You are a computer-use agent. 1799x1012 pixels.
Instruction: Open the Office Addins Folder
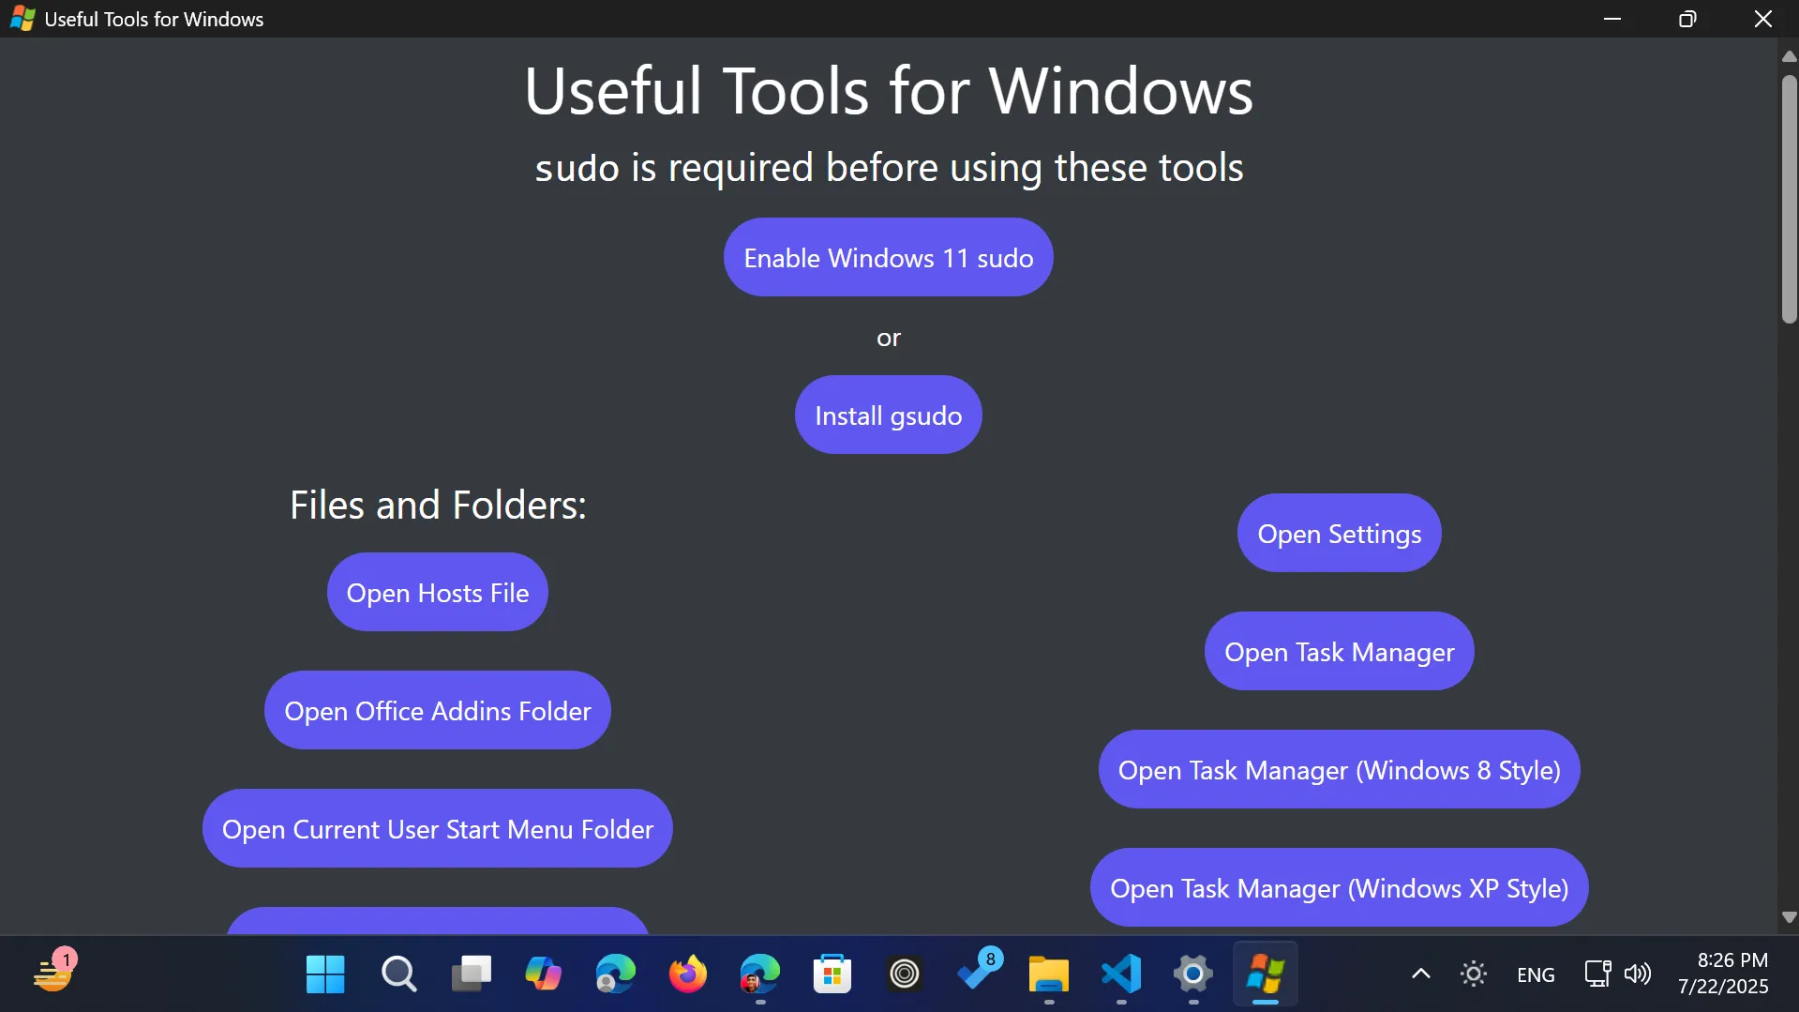(x=437, y=710)
